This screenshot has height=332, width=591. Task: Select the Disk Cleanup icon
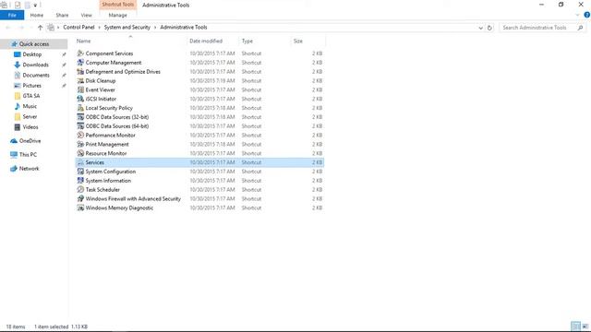[x=80, y=80]
